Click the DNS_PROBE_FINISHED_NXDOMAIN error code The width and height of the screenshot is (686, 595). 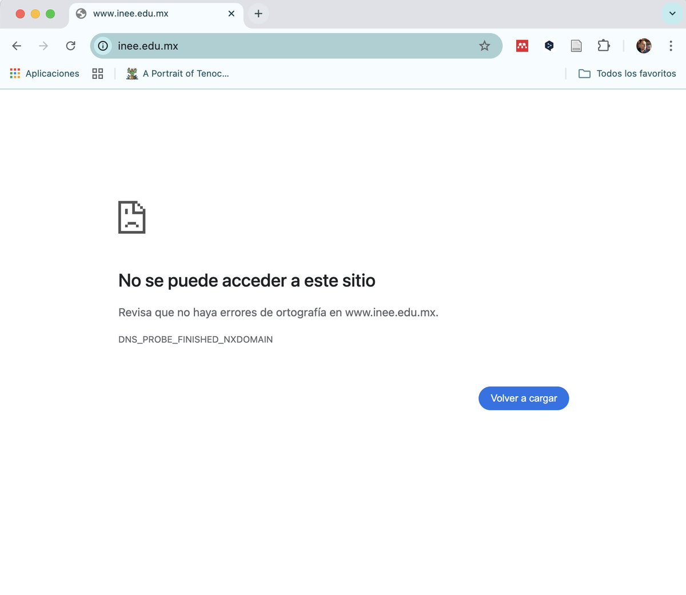pos(196,340)
